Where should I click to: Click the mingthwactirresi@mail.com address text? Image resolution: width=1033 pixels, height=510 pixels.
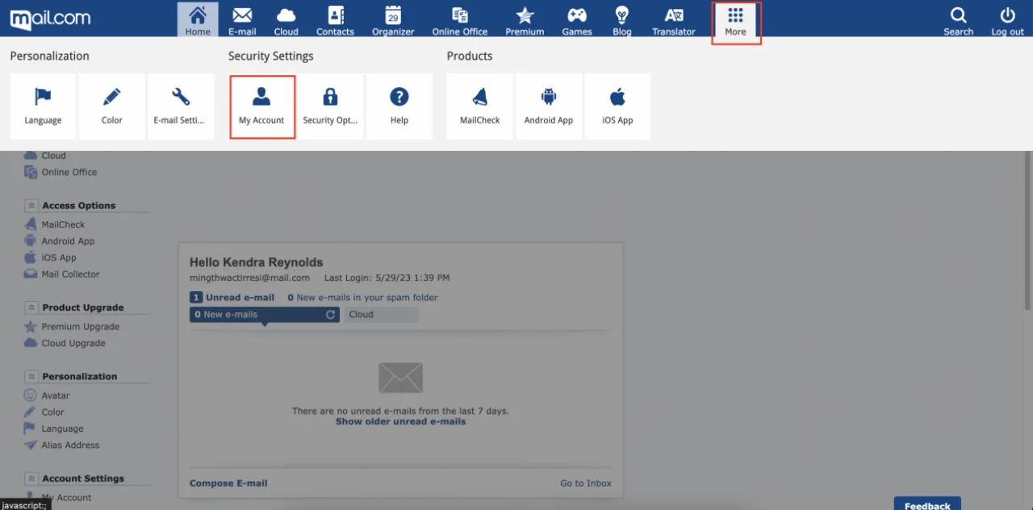[x=249, y=278]
